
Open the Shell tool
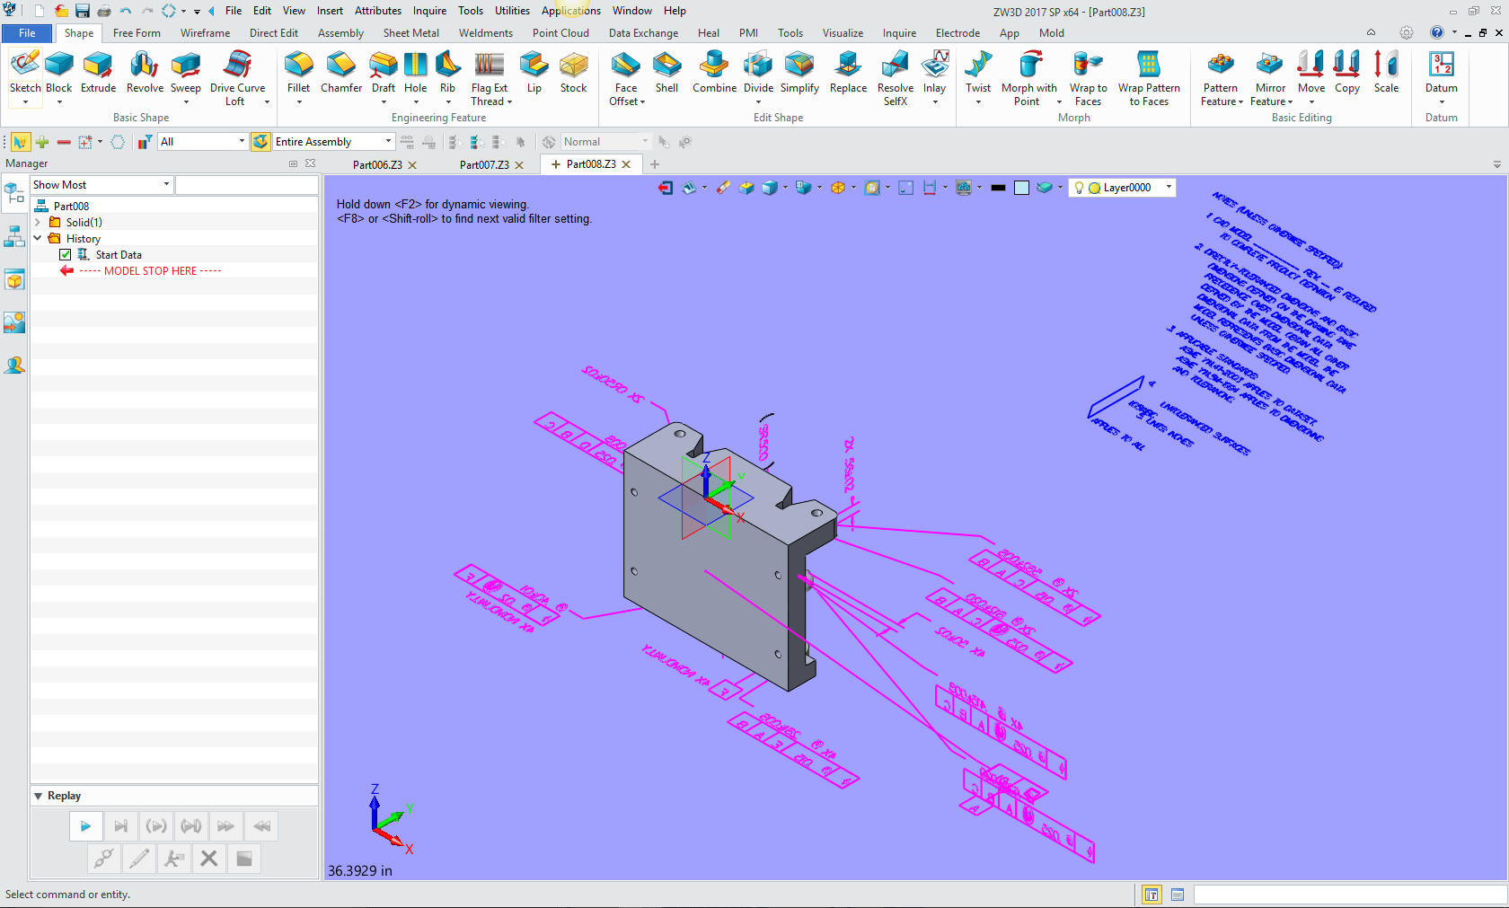[x=666, y=72]
